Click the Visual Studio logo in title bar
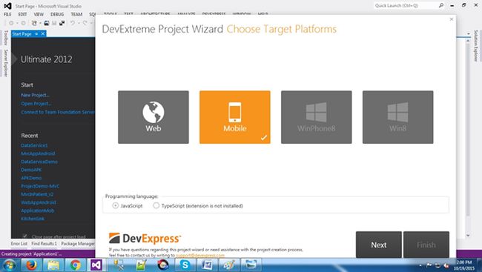The image size is (482, 272). [x=7, y=6]
